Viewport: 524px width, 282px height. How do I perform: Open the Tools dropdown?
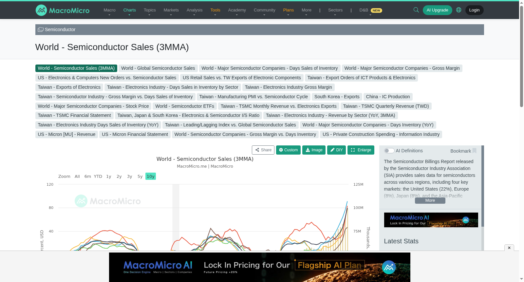point(215,10)
